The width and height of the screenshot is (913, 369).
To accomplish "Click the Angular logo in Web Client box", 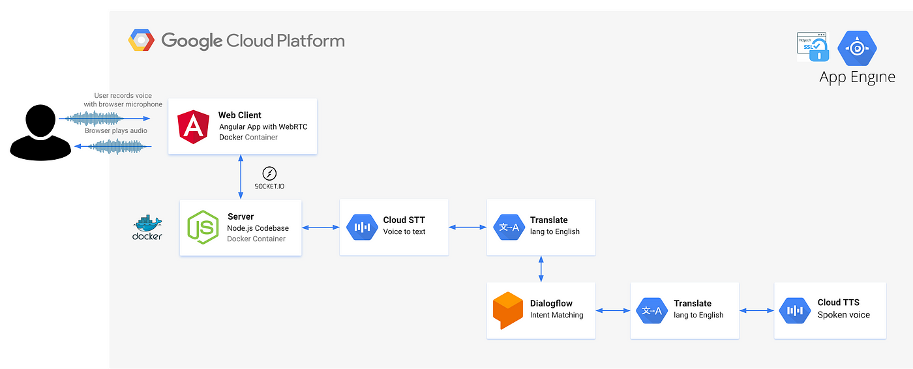I will tap(194, 126).
